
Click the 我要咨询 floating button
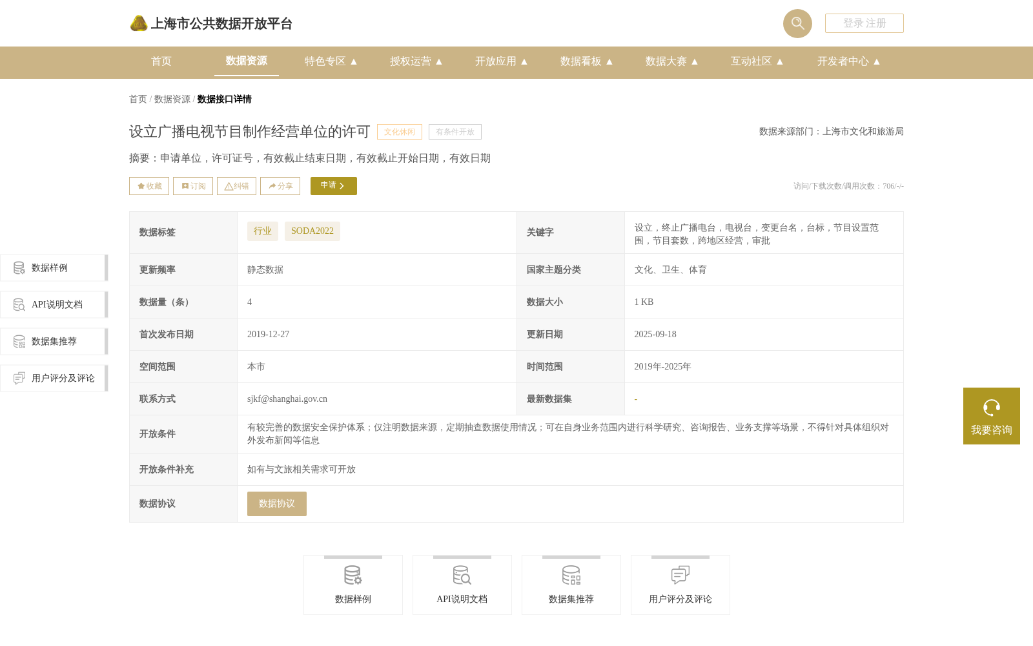[992, 416]
